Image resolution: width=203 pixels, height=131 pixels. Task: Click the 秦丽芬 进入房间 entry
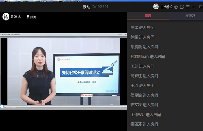[x=144, y=124]
